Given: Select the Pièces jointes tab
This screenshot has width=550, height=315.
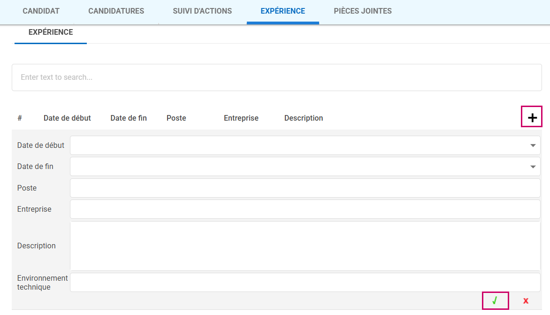Looking at the screenshot, I should tap(363, 11).
